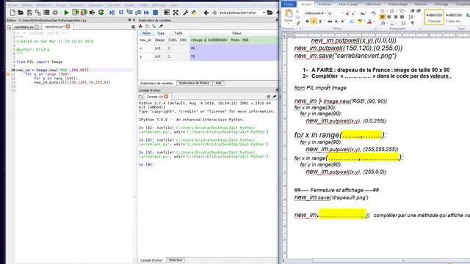
Task: Open the underline style dropdown arrow
Action: coord(325,21)
